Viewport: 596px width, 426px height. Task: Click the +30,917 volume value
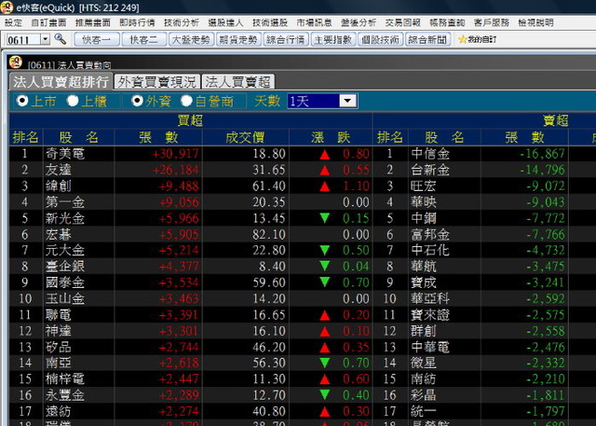(x=175, y=154)
